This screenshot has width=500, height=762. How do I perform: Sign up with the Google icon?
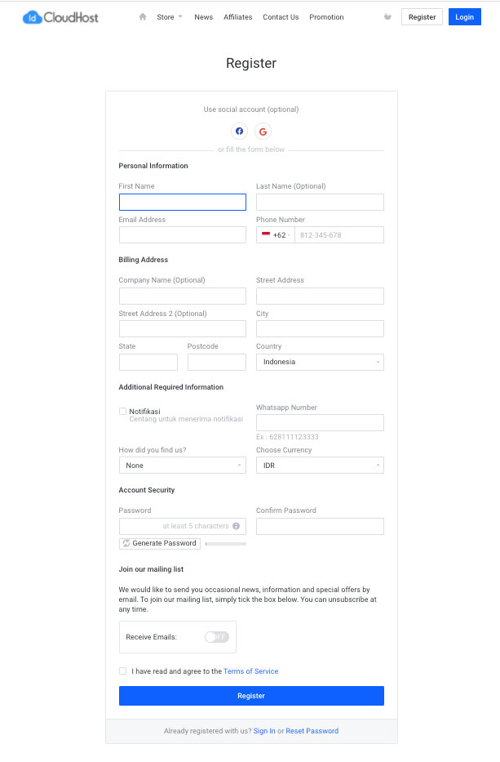point(263,131)
